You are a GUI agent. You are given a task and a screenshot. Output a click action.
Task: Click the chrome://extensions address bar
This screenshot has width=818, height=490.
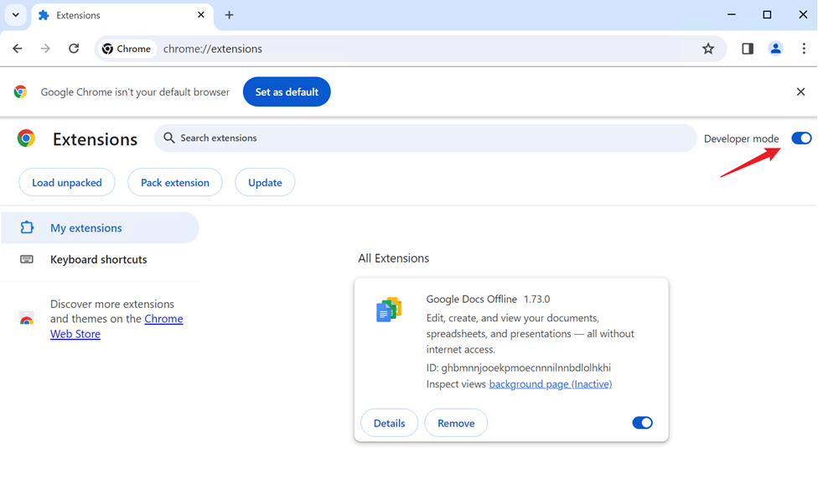(212, 48)
